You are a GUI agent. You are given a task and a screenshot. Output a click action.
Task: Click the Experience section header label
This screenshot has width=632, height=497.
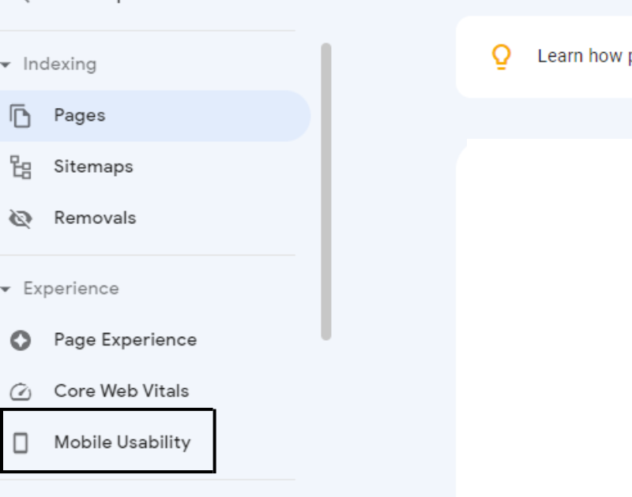pos(71,289)
